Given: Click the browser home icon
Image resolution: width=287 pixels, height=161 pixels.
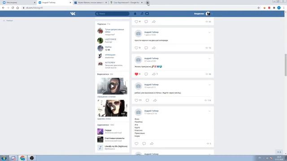Looking at the screenshot, I should coord(17,8).
